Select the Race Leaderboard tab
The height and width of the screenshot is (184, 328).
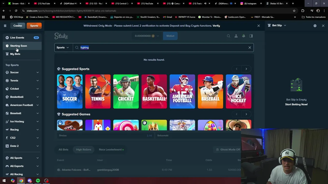(111, 149)
